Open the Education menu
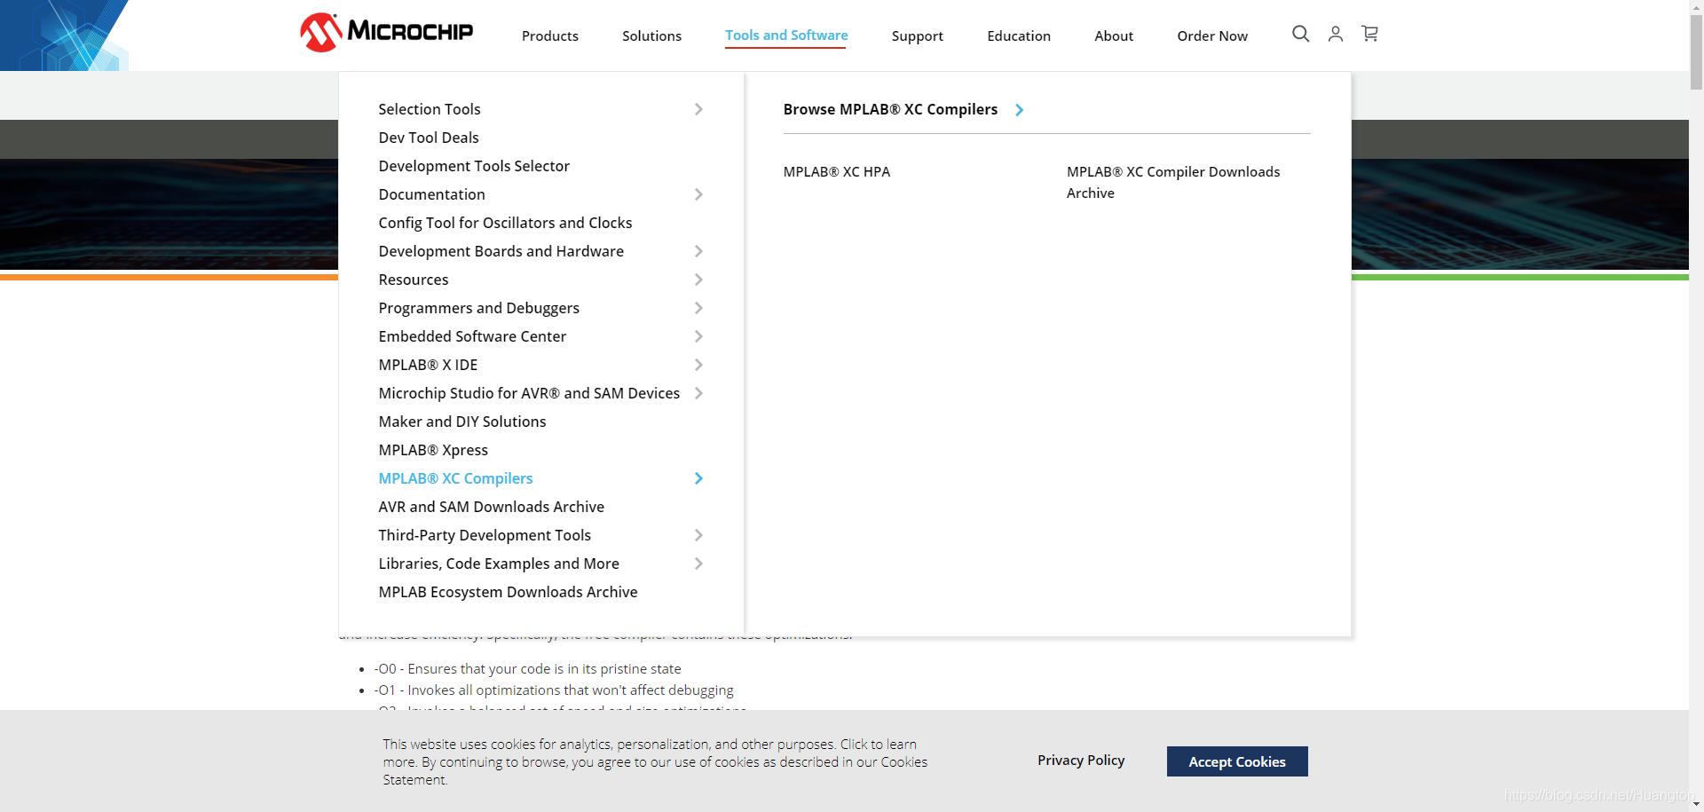This screenshot has height=812, width=1704. click(x=1018, y=35)
